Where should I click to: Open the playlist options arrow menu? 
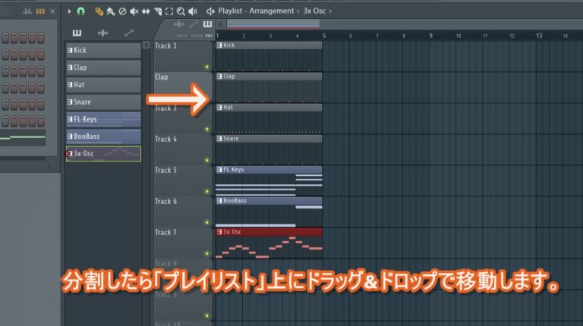[69, 11]
